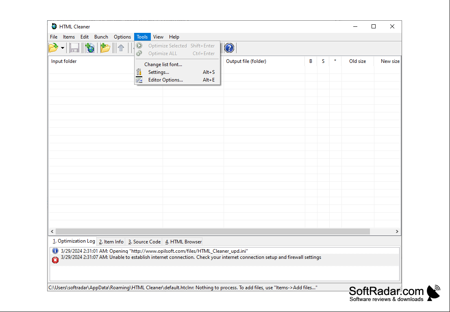Click the red error icon in the log
Image resolution: width=450 pixels, height=312 pixels.
click(x=55, y=260)
